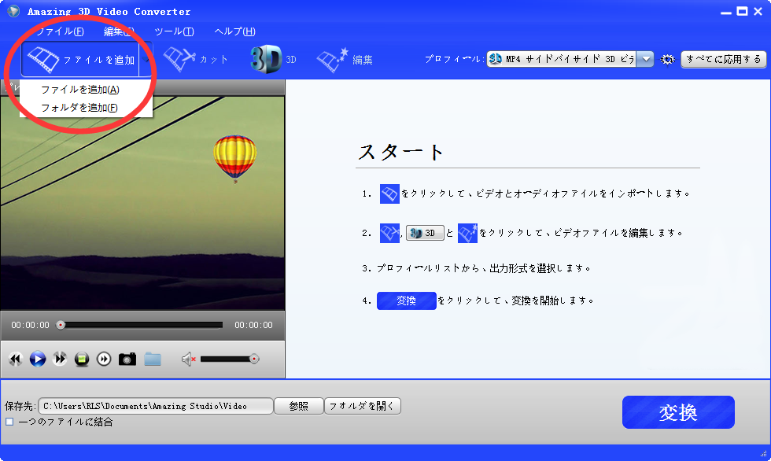Click the 参照 browse button

click(298, 406)
